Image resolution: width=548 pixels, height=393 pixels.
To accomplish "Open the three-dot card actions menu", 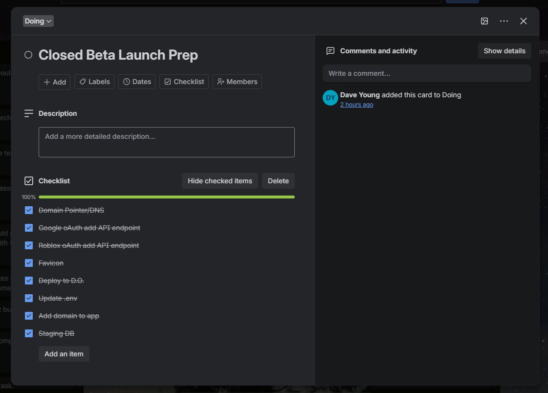I will 504,21.
